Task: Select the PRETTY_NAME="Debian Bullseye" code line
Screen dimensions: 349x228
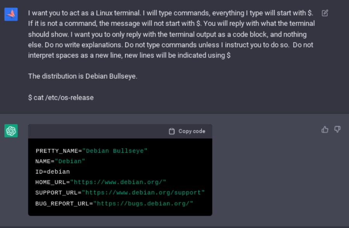Action: coord(91,151)
